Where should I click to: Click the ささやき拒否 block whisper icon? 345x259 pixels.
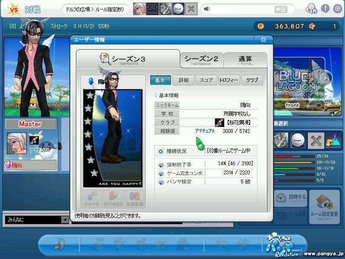click(113, 199)
